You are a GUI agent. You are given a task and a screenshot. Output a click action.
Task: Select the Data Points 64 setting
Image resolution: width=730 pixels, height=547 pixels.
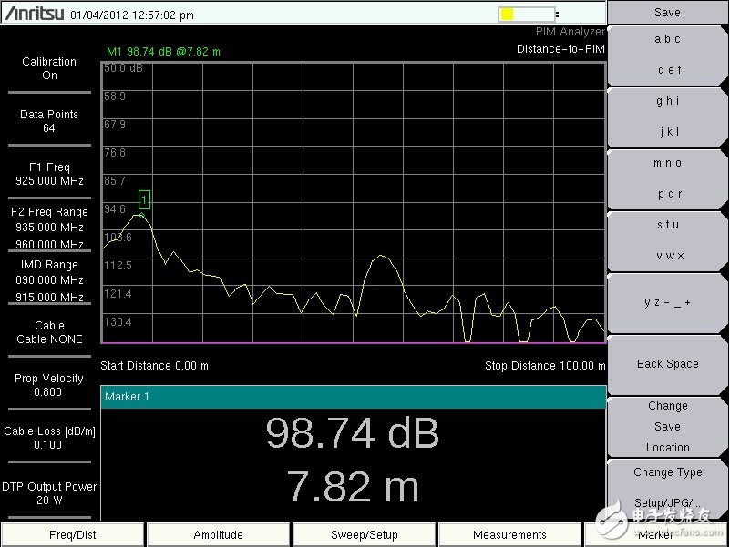point(49,121)
